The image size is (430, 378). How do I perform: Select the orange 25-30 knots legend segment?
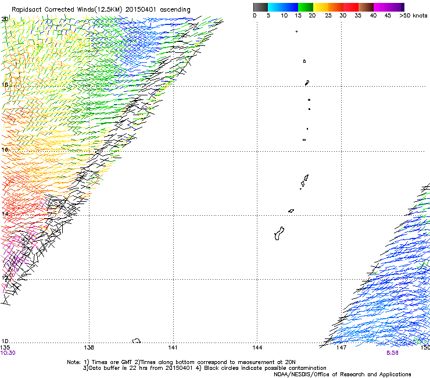pyautogui.click(x=336, y=7)
